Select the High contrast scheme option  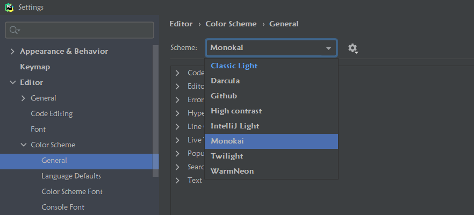[236, 111]
